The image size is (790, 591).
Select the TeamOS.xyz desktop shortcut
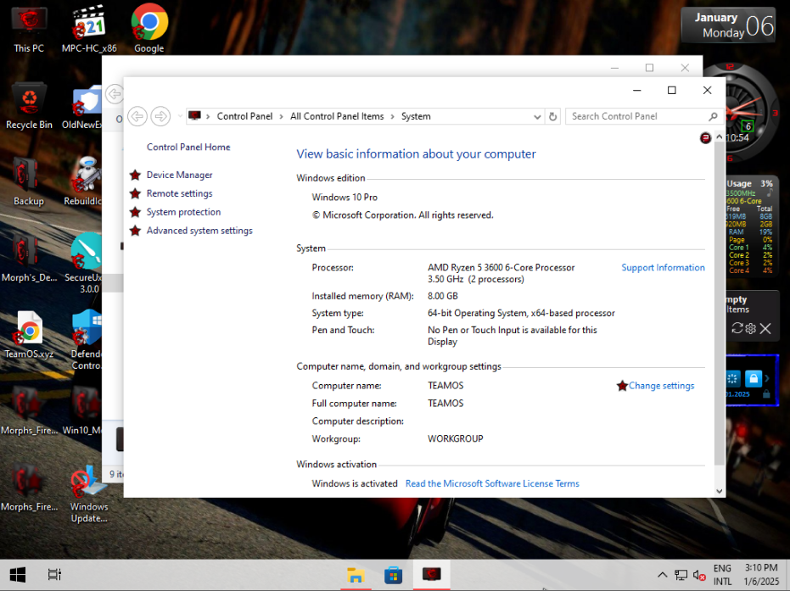(29, 334)
